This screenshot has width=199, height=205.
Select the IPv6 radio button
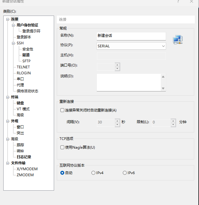pos(125,173)
